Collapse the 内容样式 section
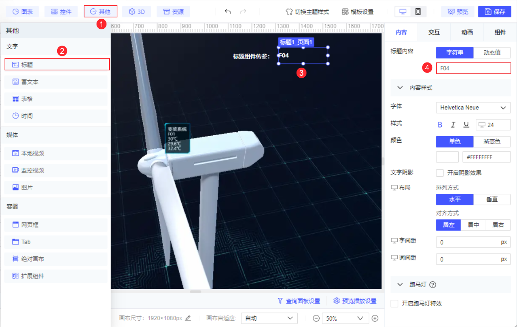Viewport: 517px width, 327px height. point(400,87)
